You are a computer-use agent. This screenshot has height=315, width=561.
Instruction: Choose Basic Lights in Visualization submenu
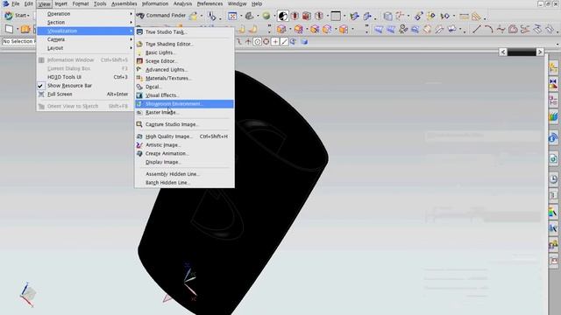click(x=184, y=52)
